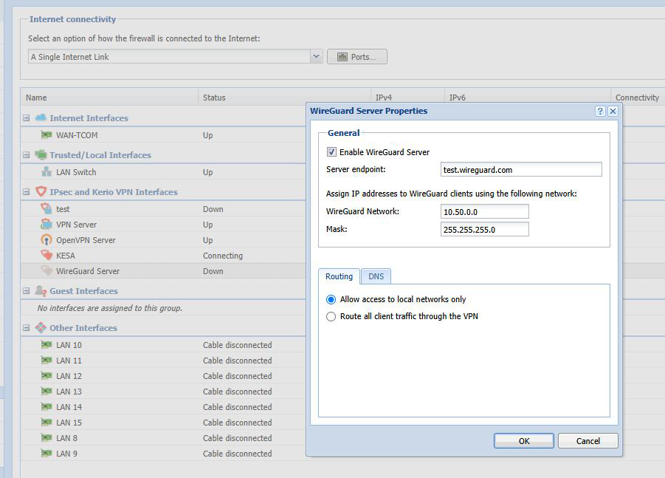Click the WAN-TCOM network card icon

click(46, 135)
